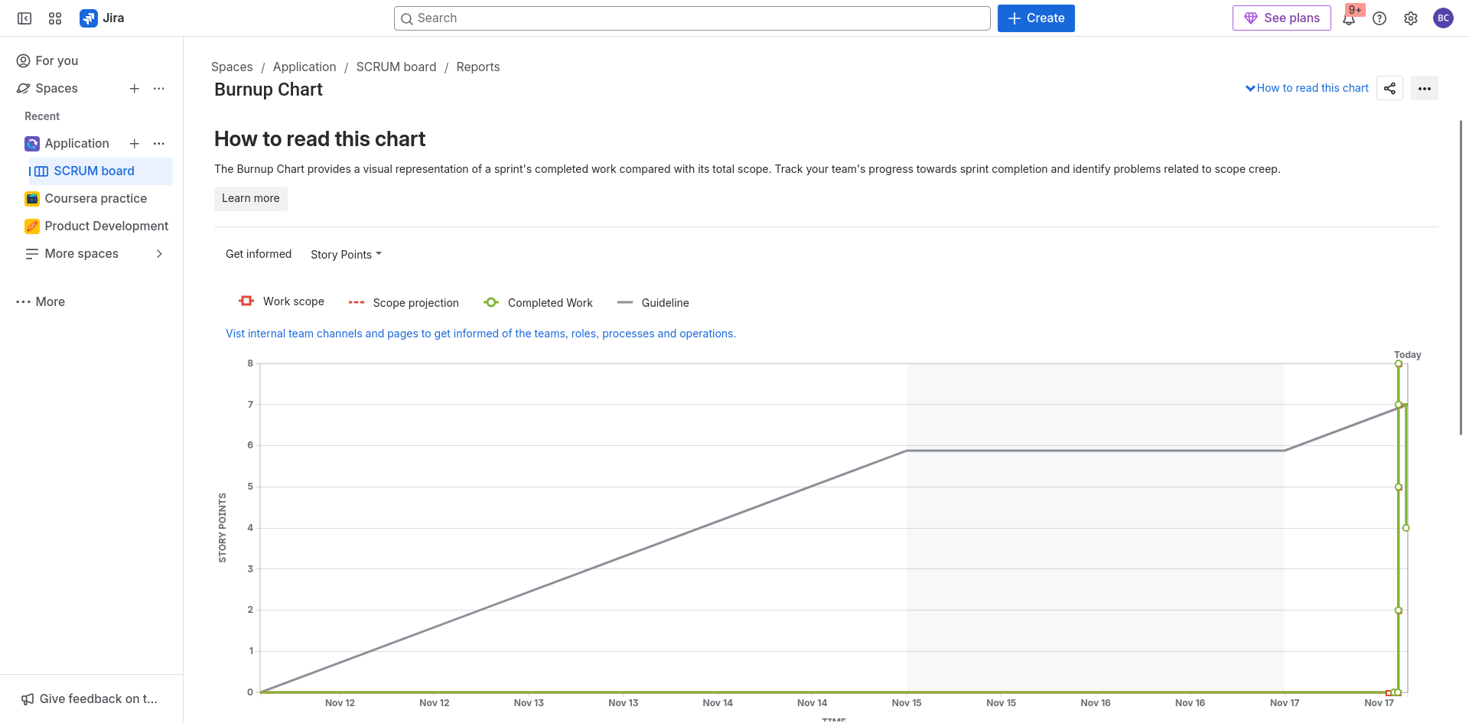Open the Story Points dropdown

click(x=346, y=255)
